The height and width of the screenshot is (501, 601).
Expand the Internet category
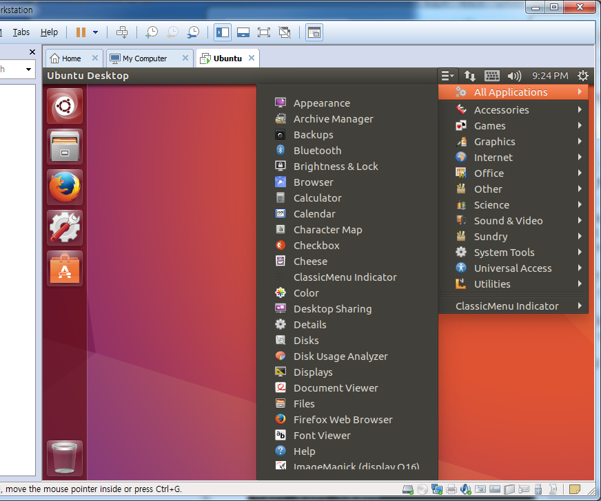(x=513, y=158)
